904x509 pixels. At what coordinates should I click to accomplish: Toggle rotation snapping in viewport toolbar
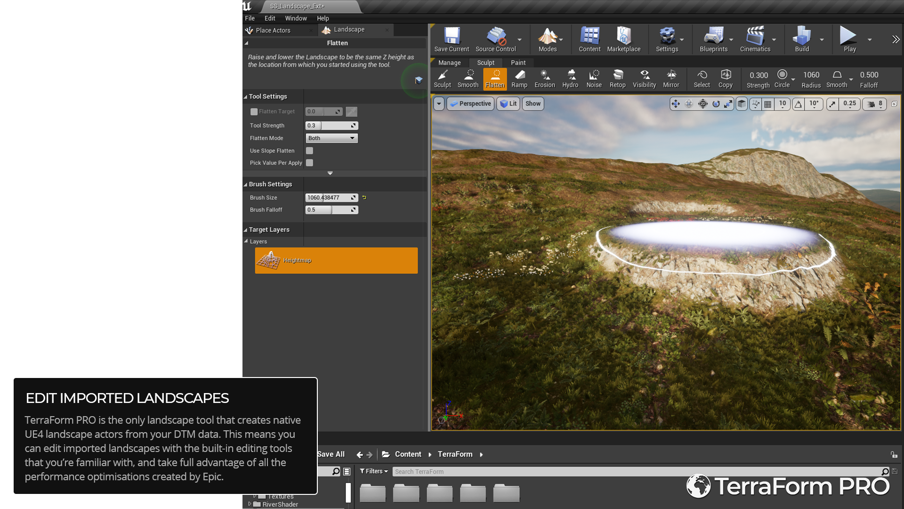[799, 104]
